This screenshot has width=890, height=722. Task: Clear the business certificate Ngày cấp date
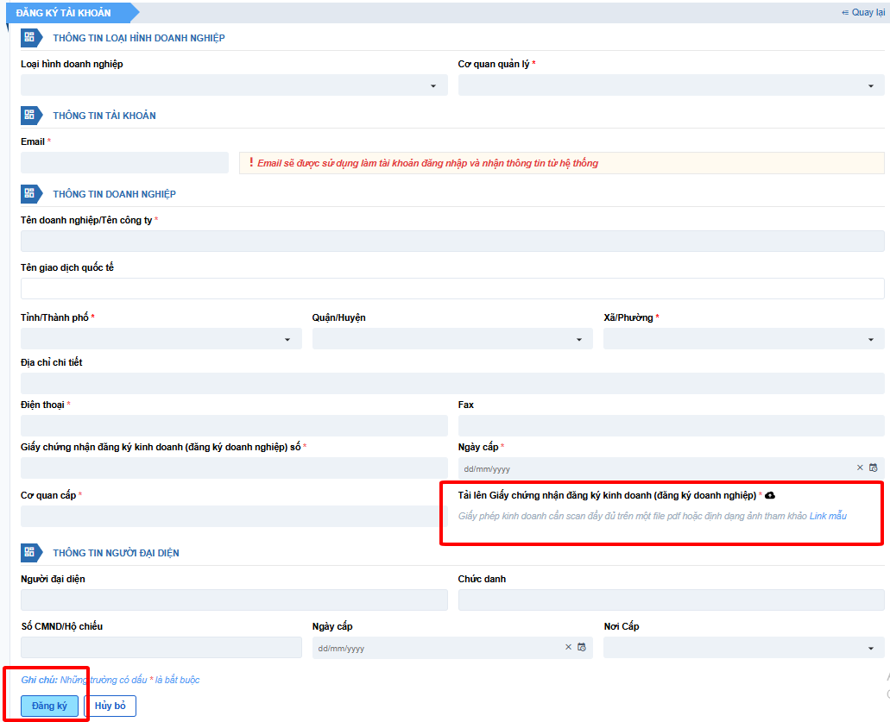[x=860, y=468]
